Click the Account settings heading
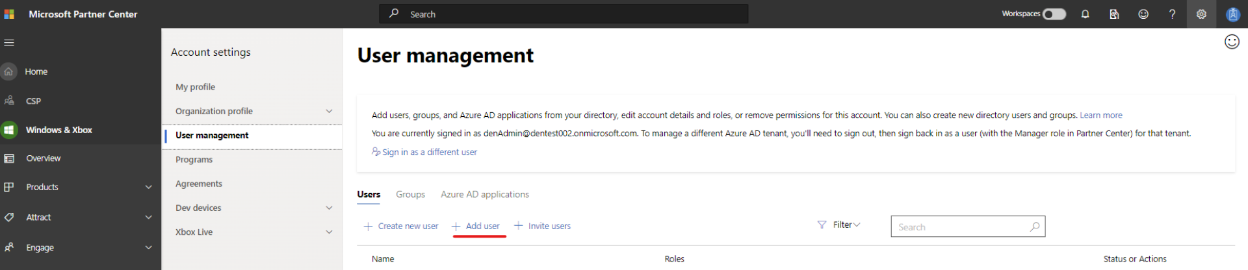 tap(211, 52)
